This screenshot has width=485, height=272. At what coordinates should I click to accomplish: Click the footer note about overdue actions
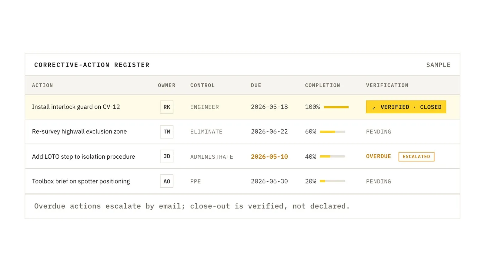pos(192,206)
